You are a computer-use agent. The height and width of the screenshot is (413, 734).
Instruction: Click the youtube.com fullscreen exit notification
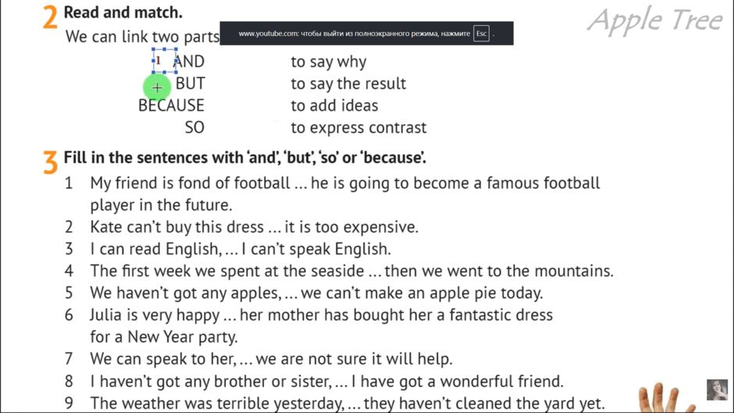click(x=366, y=34)
